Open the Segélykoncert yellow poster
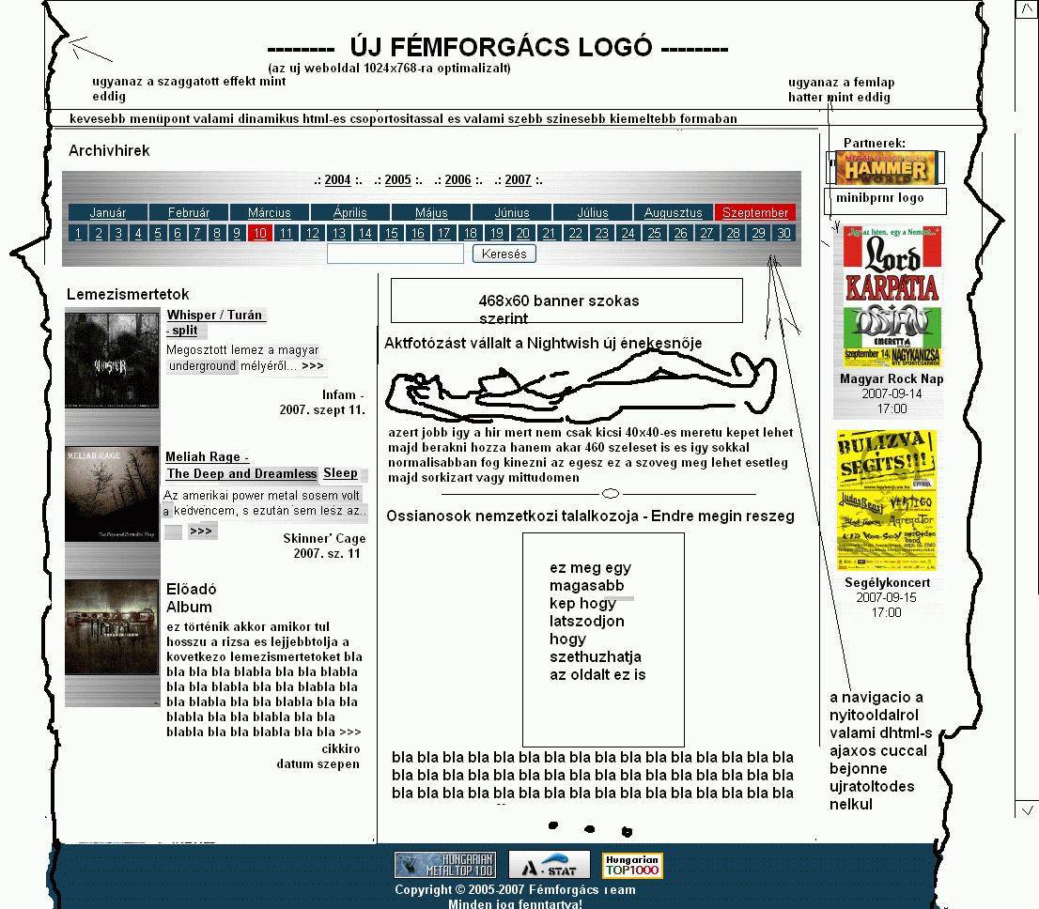 tap(887, 500)
